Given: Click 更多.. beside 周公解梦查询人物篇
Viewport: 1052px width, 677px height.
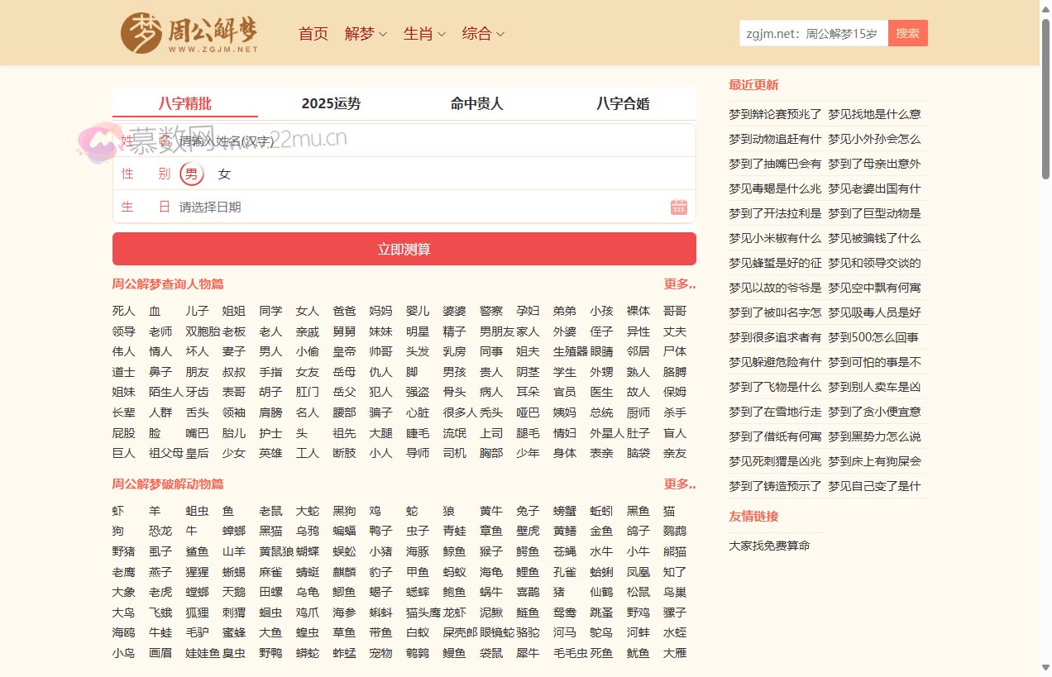Looking at the screenshot, I should 680,284.
